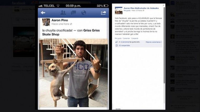The height and width of the screenshot is (112, 200).
Task: Open the 62 compartidos list
Action: click(x=124, y=46)
